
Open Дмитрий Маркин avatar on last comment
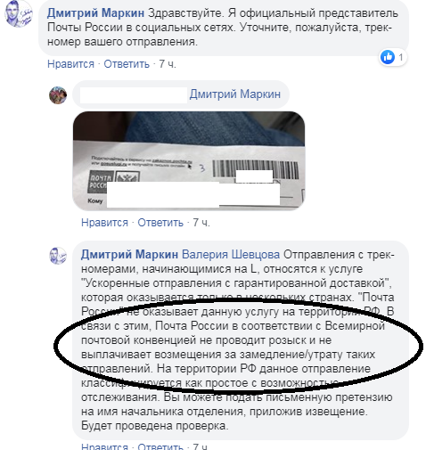coord(58,256)
